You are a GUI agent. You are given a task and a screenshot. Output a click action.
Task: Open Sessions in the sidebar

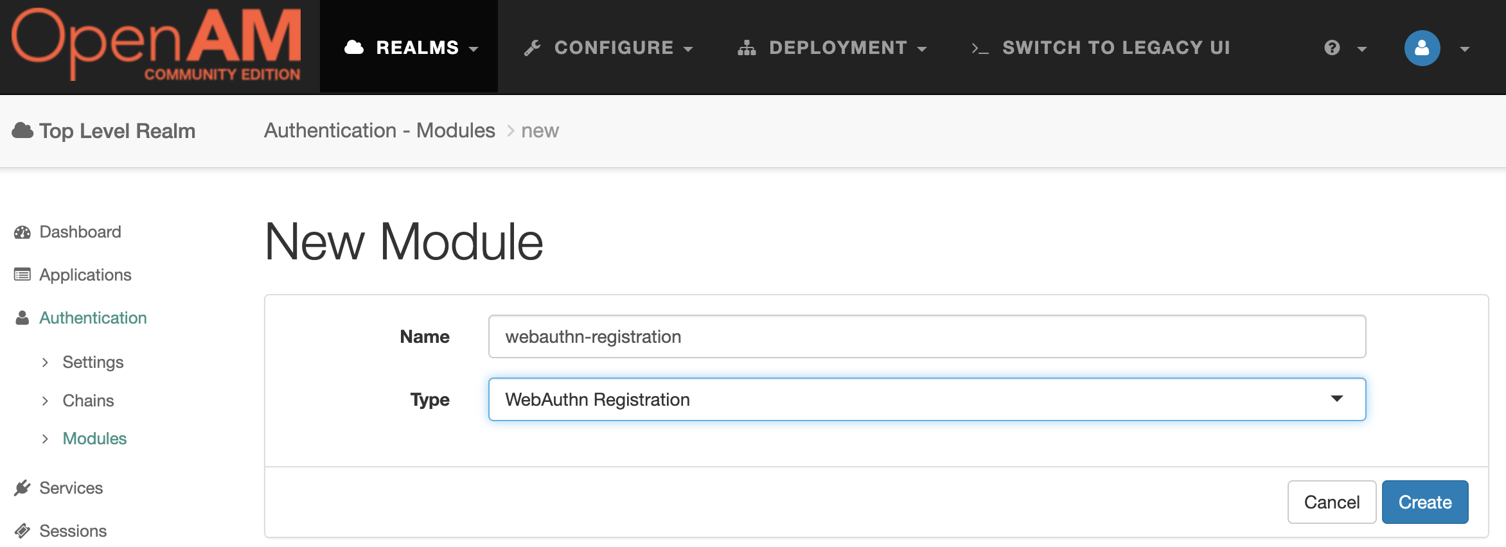coord(73,531)
